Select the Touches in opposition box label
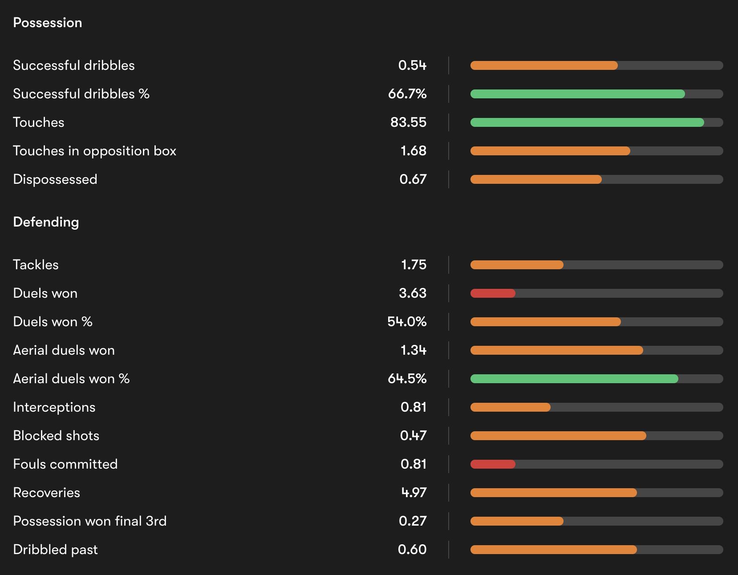738x575 pixels. click(95, 151)
